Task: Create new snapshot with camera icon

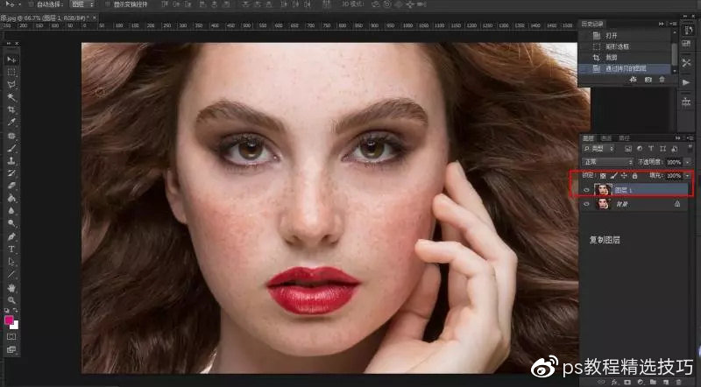Action: tap(648, 80)
